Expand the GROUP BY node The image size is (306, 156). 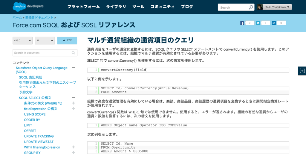74,152
